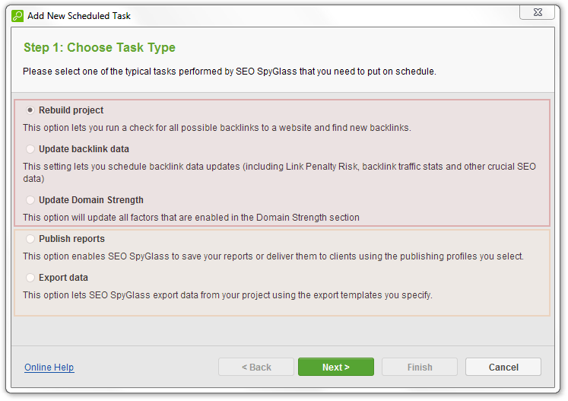Screen dimensions: 568x401
Task: Click the 'Step 1: Choose Task Type' heading
Action: (x=100, y=48)
